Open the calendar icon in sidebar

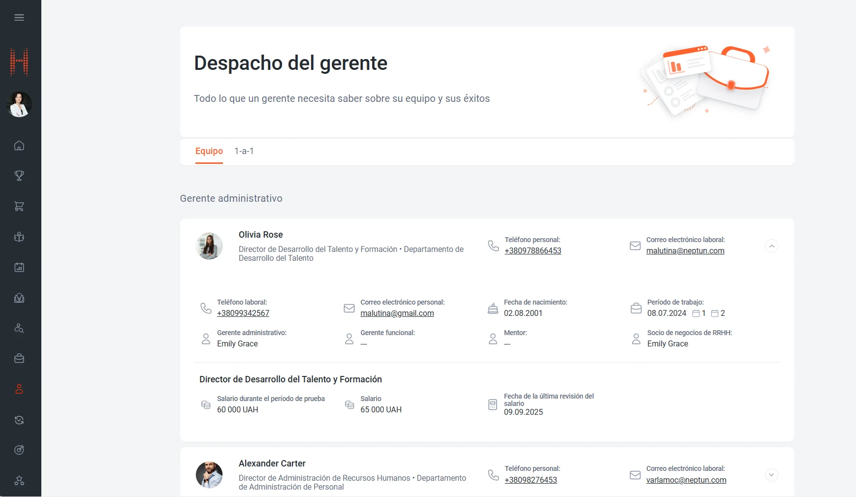19,267
